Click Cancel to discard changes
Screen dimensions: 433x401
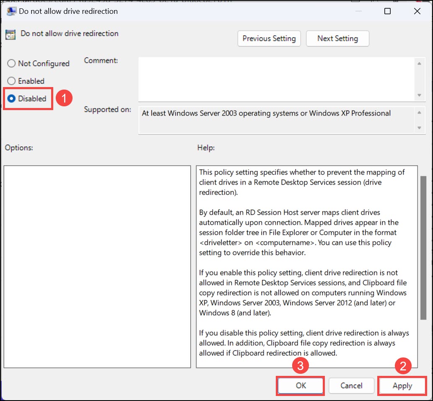click(351, 386)
